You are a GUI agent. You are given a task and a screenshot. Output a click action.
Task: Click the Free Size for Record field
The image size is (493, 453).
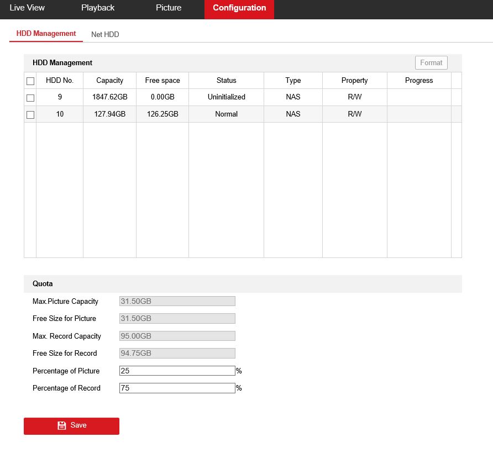tap(177, 354)
